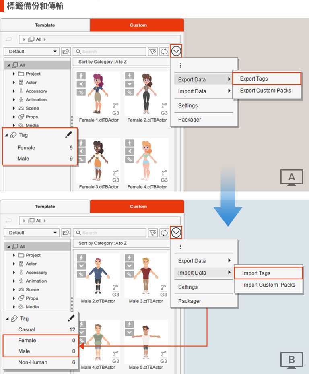Click the left-arrow icon on the Female 3 thumbnail
Viewport: 309px width, 374px height.
tap(81, 151)
